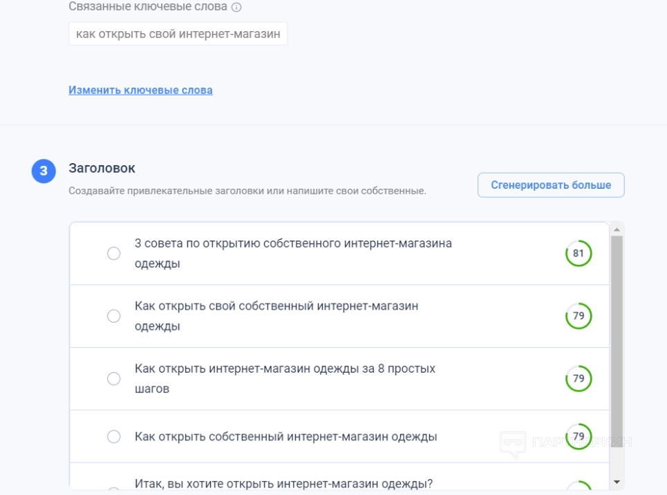This screenshot has width=667, height=495.
Task: Click 'Как открыть интернет-магазин одежды за 8' headline text
Action: (x=285, y=378)
